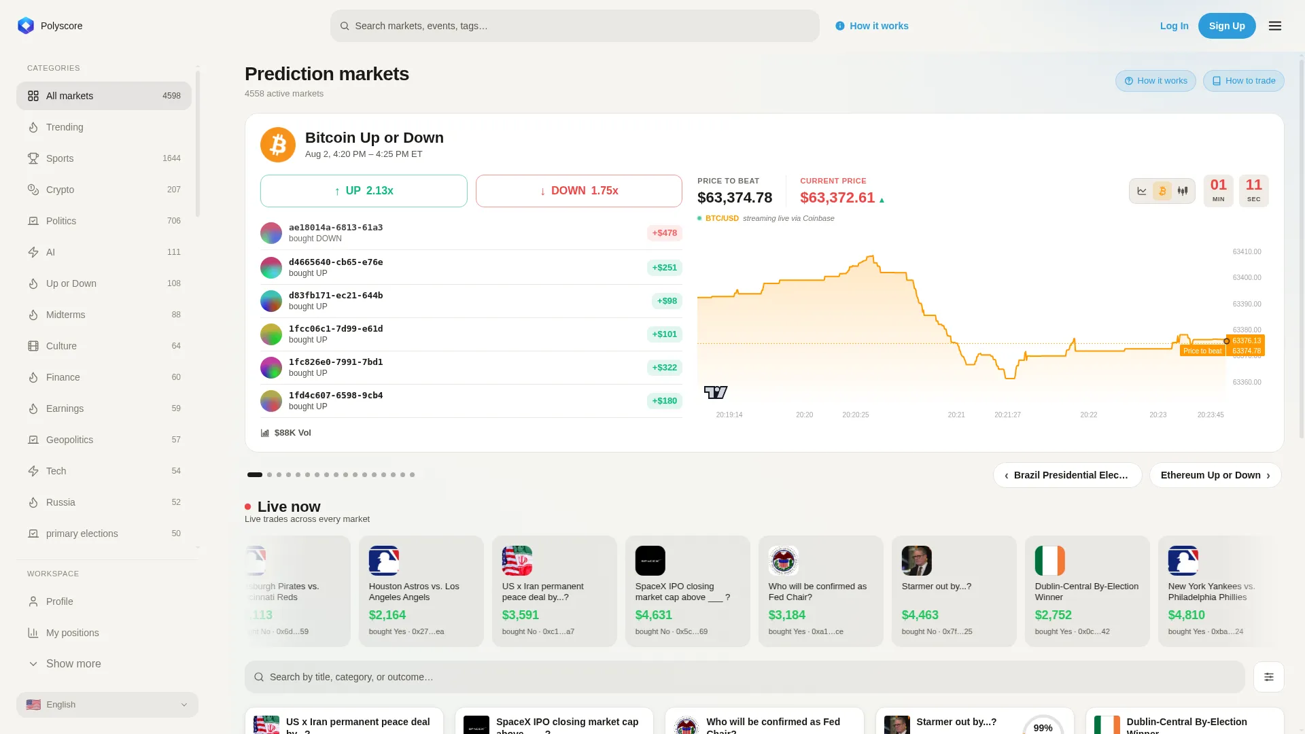Click the MLB logo on Yankees vs. Phillies card

coord(1183,561)
